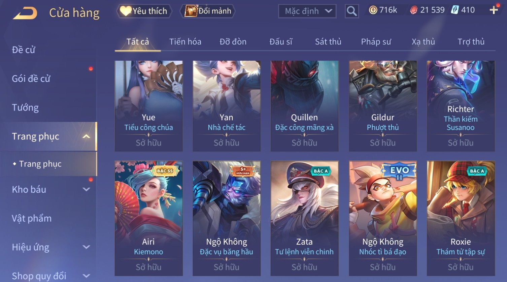507x282 pixels.
Task: Select the Tiến hóa tab
Action: click(x=185, y=42)
